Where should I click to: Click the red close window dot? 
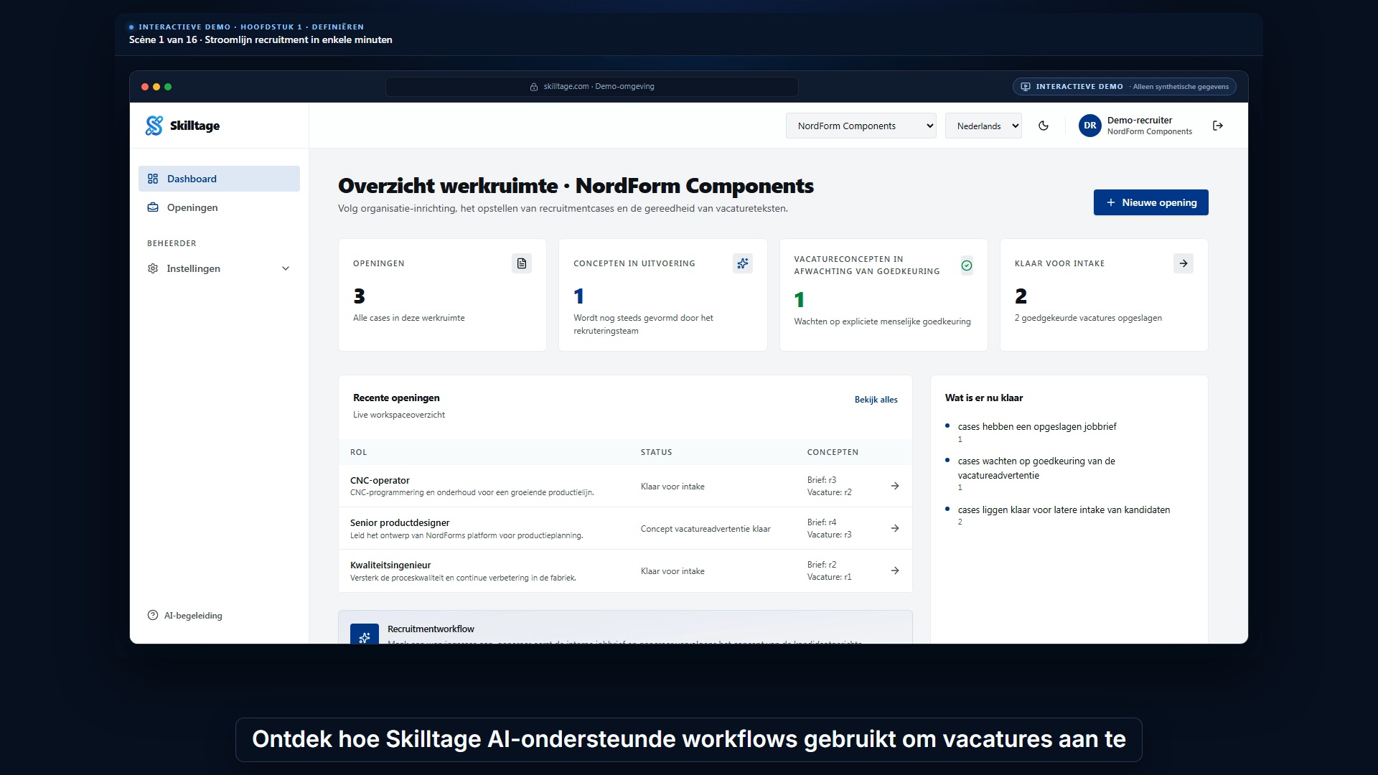[145, 87]
